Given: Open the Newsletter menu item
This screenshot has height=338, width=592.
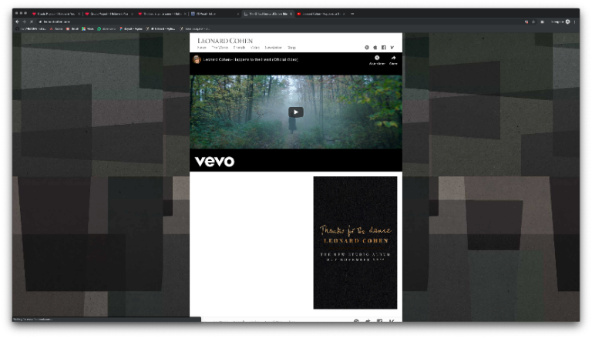Looking at the screenshot, I should pyautogui.click(x=274, y=48).
